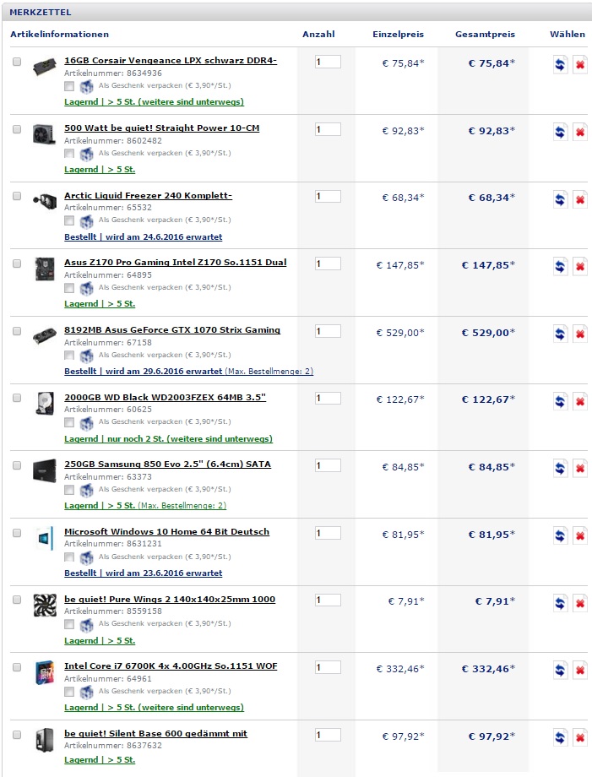Click the be quiet! Silent Base 600 link
Screen dimensions: 592x777
coord(155,734)
